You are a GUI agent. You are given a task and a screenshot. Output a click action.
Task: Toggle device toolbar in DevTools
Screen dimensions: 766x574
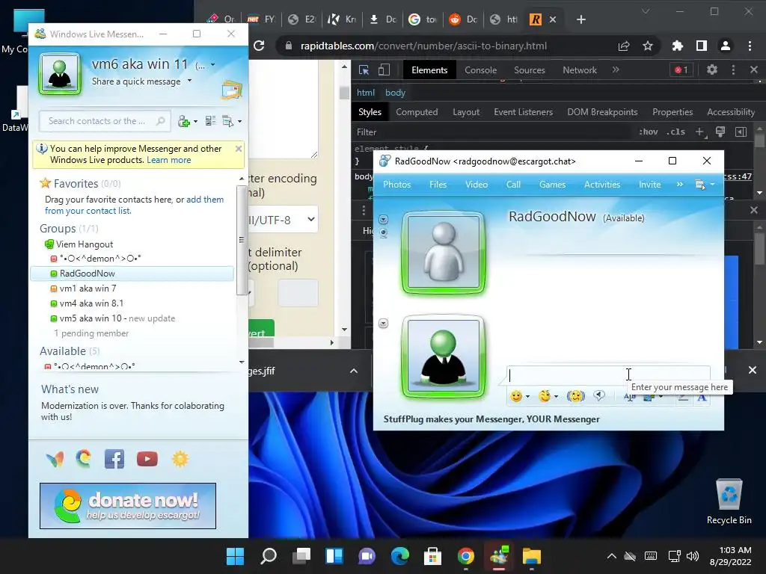click(x=384, y=70)
